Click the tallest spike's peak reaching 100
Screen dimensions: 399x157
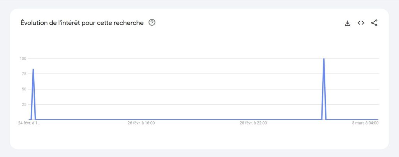coord(324,59)
